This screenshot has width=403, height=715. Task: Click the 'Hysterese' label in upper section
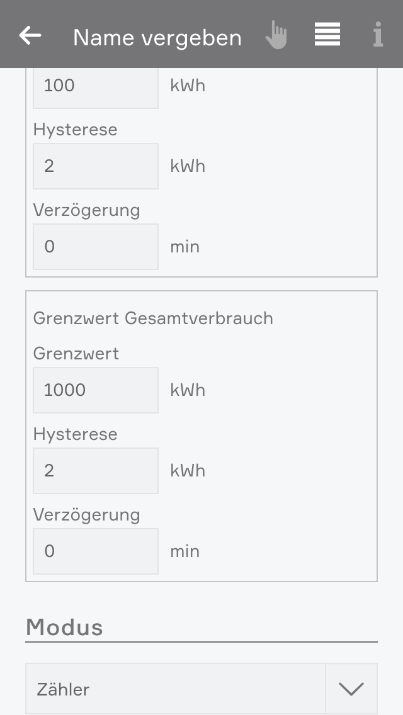75,130
